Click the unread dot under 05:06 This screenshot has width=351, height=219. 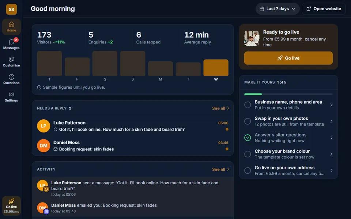pos(227,129)
